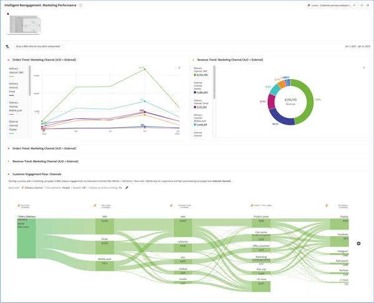Viewport: 374px width, 303px height.
Task: Expand the '+21 more' event type node
Action: pos(261,286)
